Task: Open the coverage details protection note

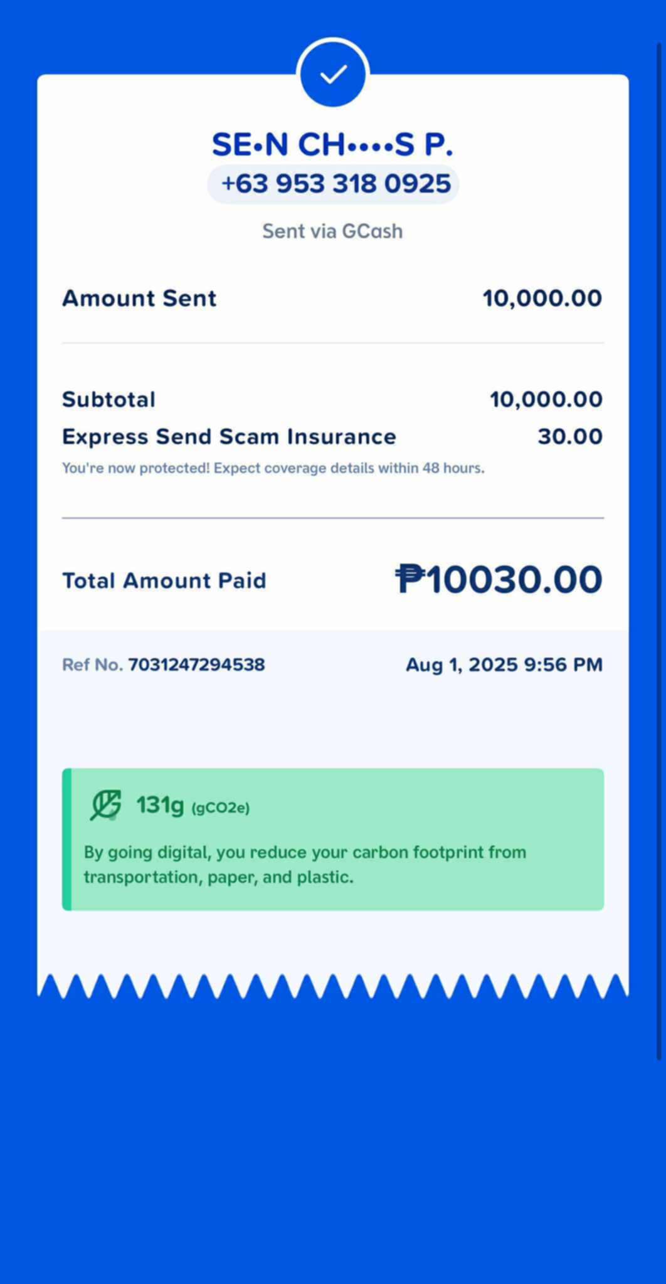Action: pos(273,468)
